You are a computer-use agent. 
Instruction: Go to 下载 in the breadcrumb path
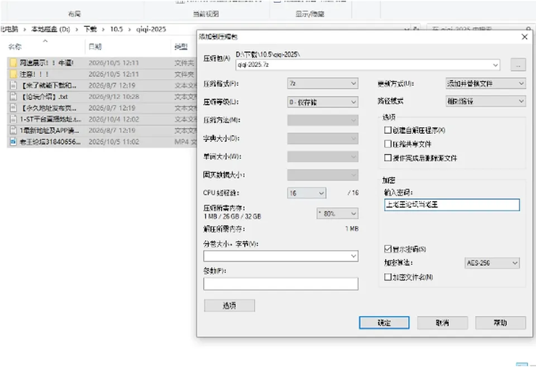point(90,30)
